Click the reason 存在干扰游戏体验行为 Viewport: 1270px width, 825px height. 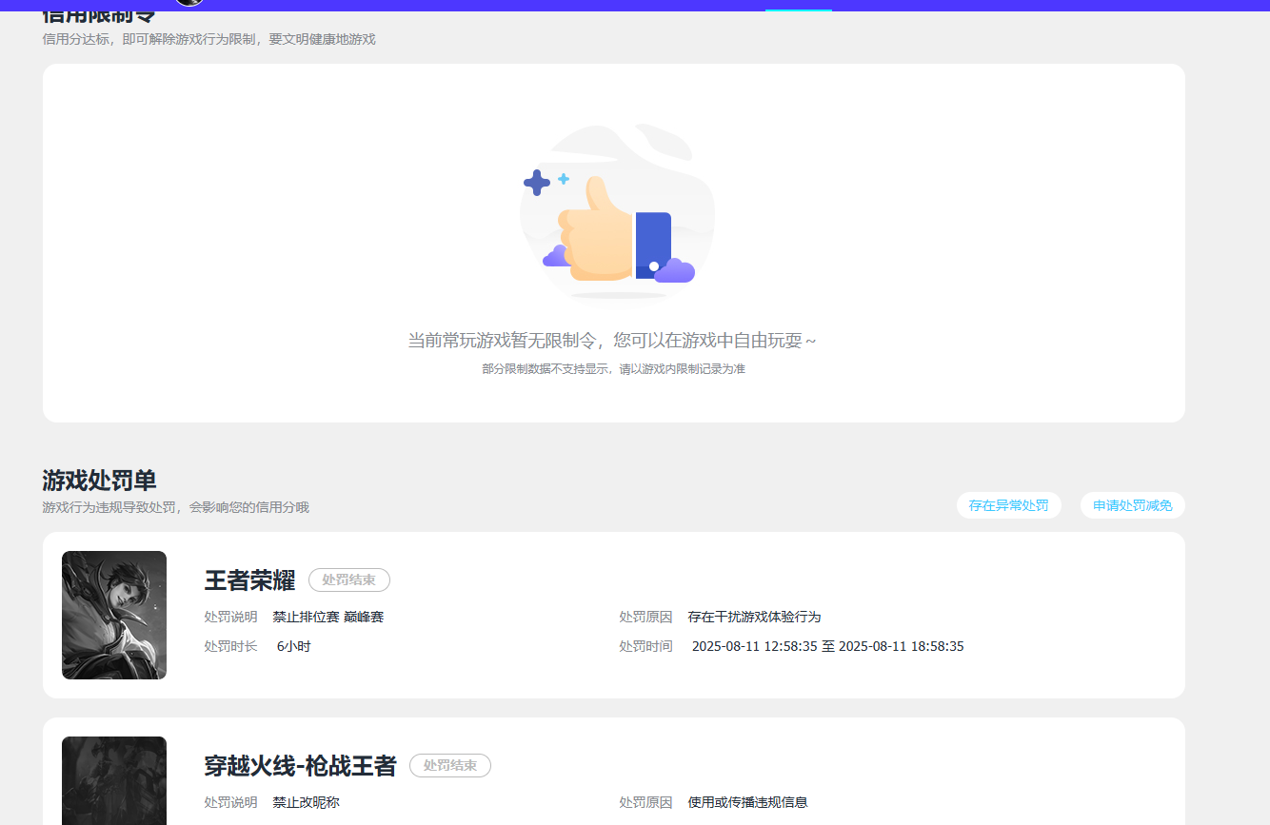754,617
